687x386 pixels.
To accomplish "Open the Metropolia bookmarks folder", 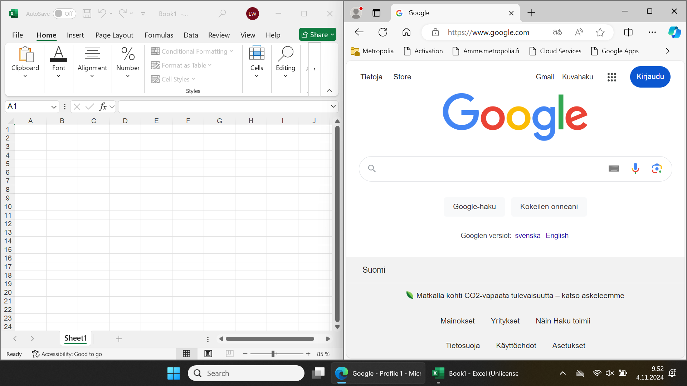I will tap(372, 51).
